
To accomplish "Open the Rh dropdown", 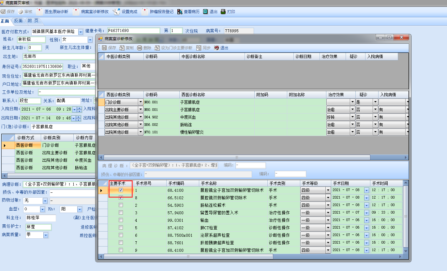I will 80,209.
